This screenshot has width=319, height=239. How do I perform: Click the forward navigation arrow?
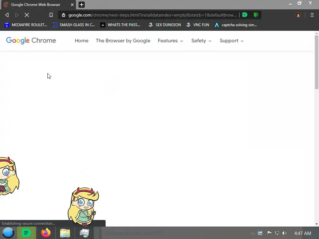point(17,15)
